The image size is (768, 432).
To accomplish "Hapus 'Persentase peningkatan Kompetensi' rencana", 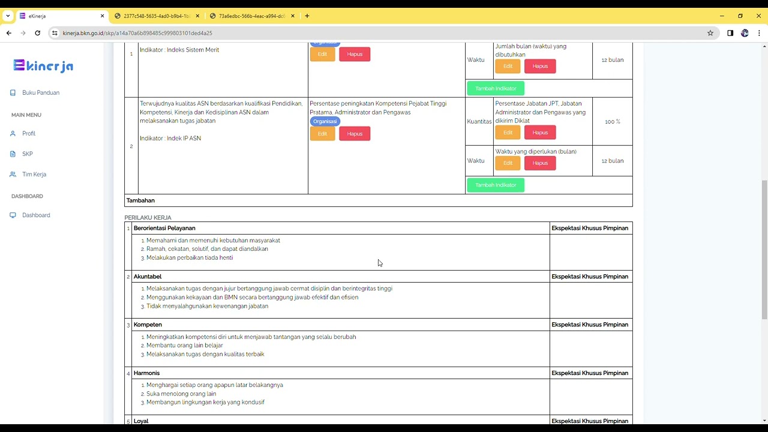I will 355,134.
